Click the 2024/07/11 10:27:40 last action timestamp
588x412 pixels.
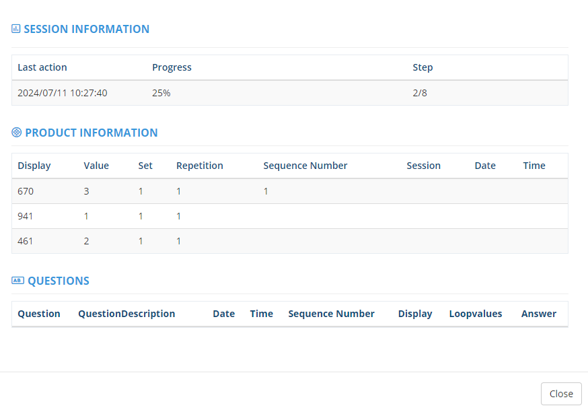click(x=63, y=93)
